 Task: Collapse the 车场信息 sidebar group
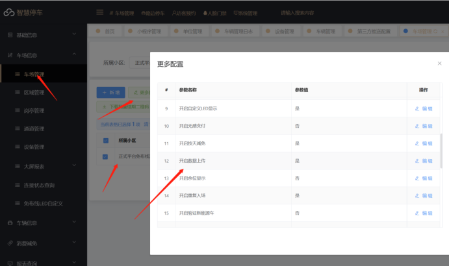[x=74, y=54]
